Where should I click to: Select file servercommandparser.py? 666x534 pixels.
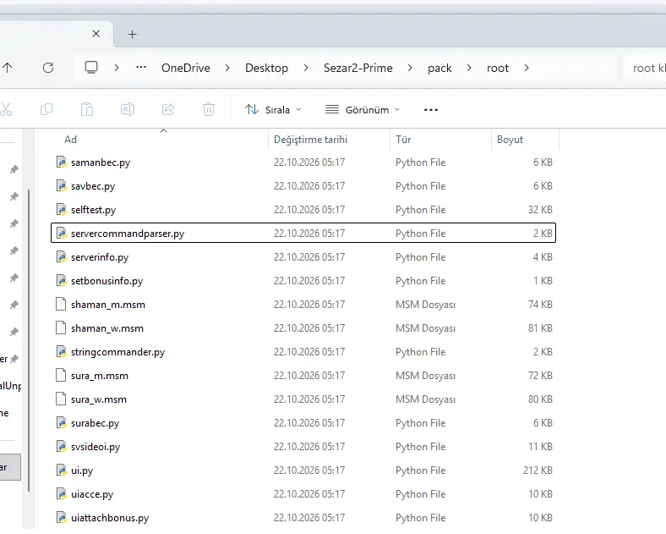point(303,233)
